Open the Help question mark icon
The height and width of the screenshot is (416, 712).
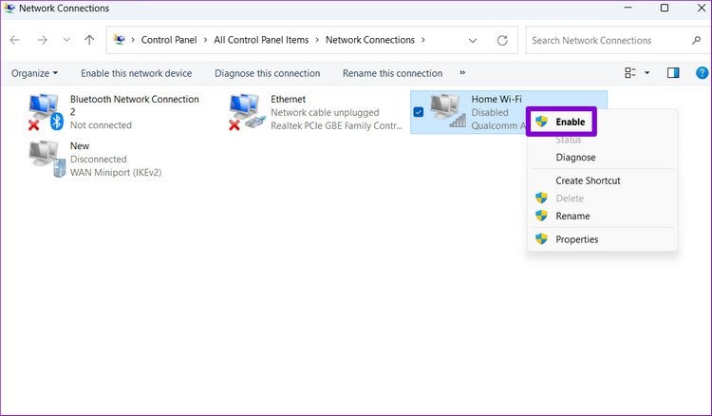[702, 73]
